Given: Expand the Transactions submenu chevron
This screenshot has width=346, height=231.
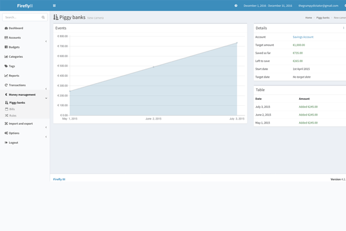Looking at the screenshot, I should click(x=46, y=88).
